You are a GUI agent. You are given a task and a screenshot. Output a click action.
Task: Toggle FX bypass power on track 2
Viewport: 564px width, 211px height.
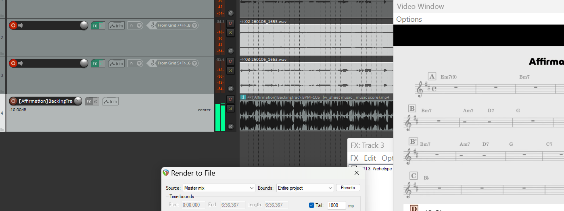pos(102,25)
